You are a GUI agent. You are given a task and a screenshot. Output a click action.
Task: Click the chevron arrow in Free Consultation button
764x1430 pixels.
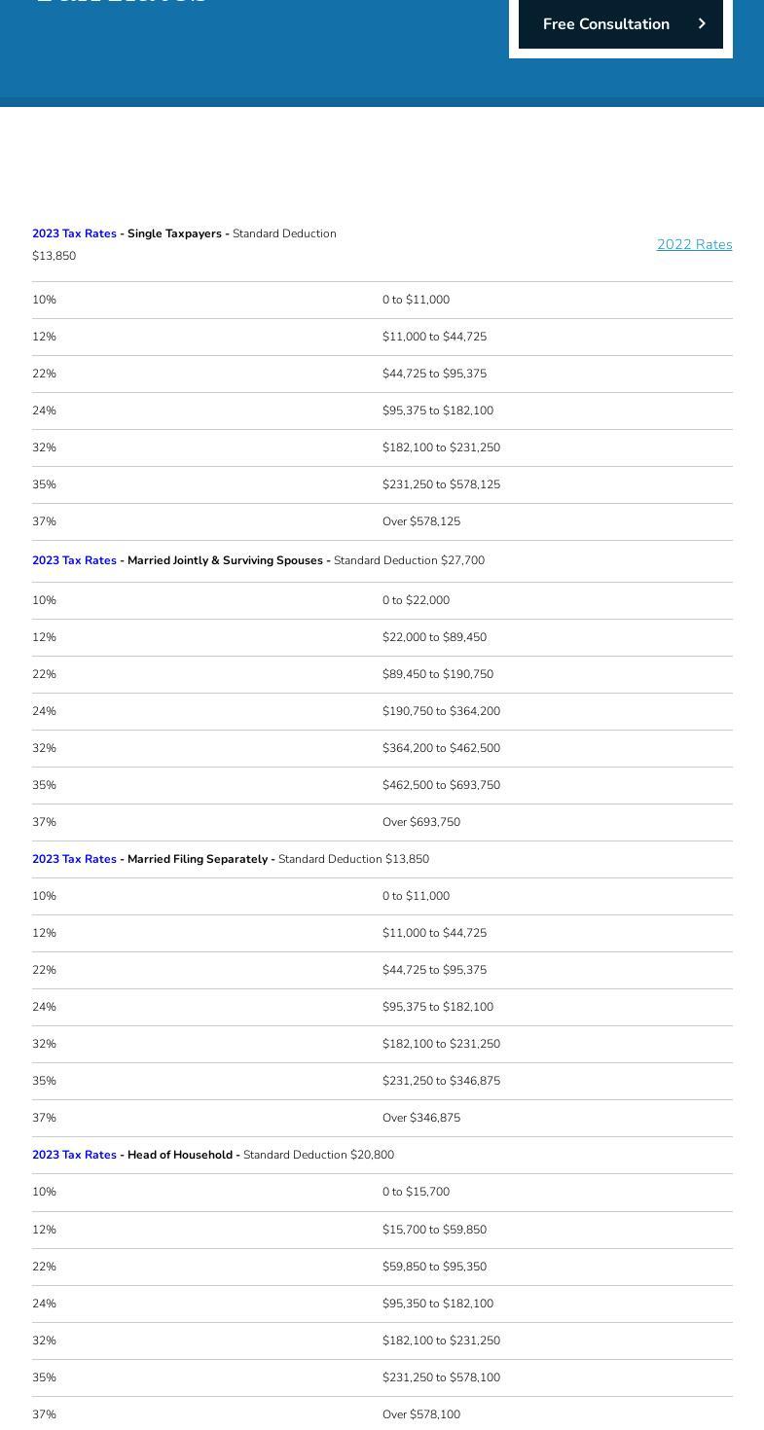702,23
